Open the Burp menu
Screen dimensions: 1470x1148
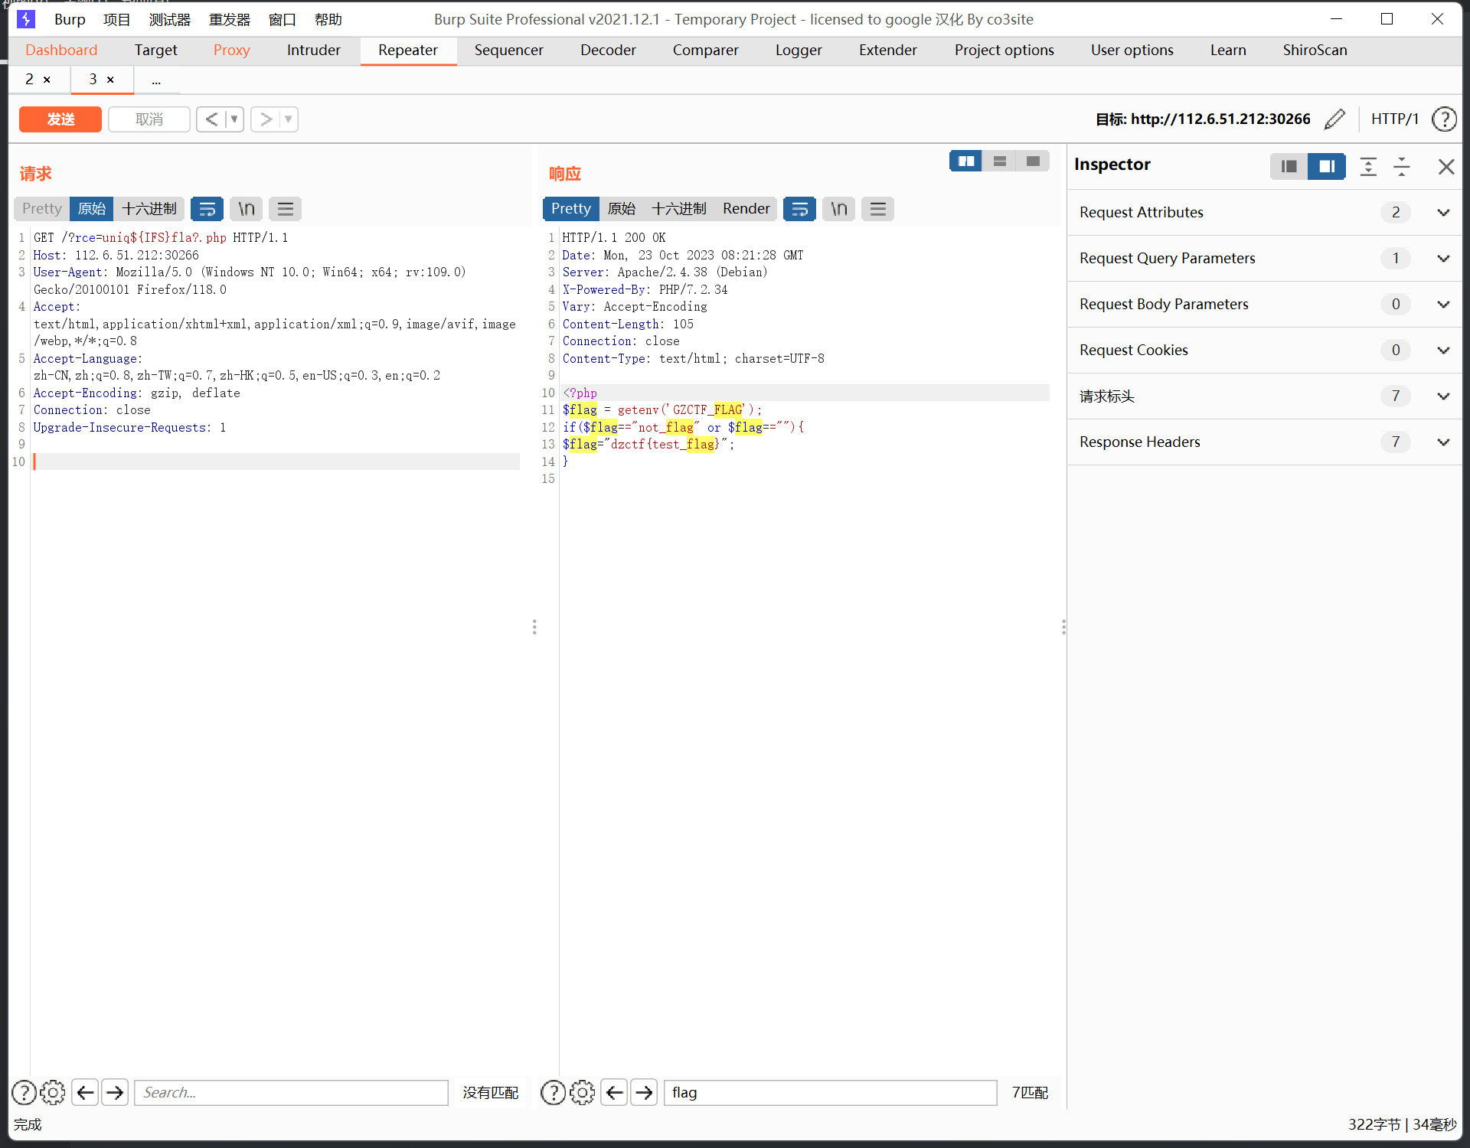point(70,19)
